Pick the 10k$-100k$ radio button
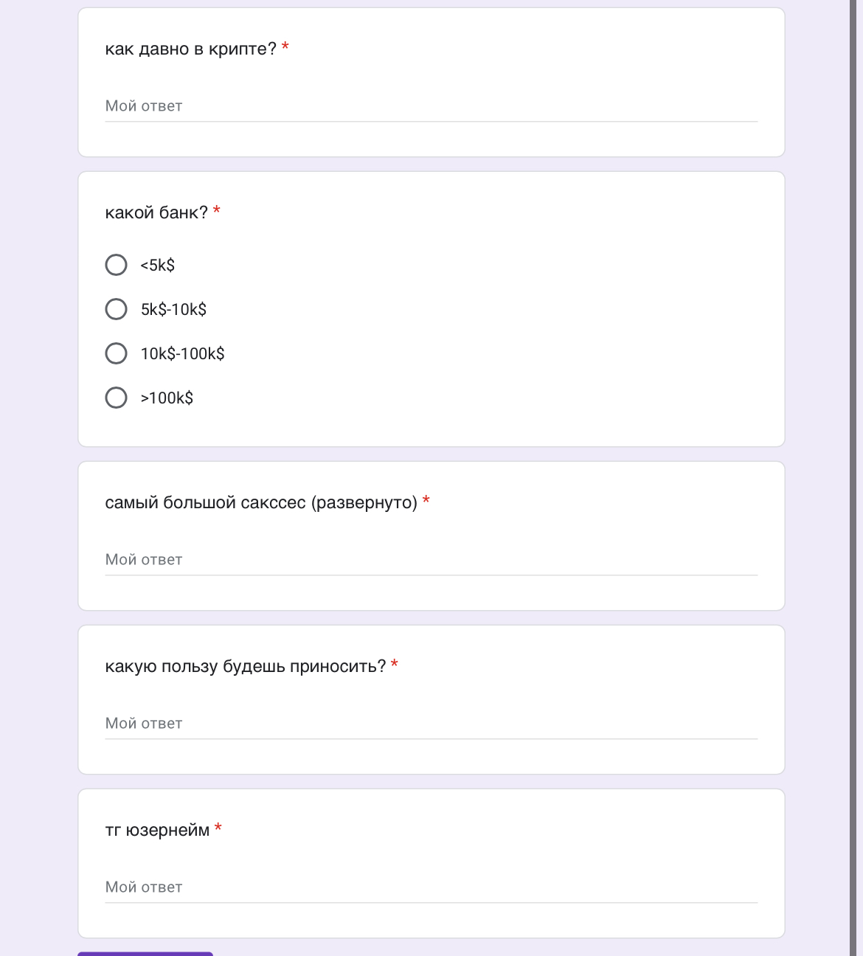The width and height of the screenshot is (863, 956). coord(117,353)
